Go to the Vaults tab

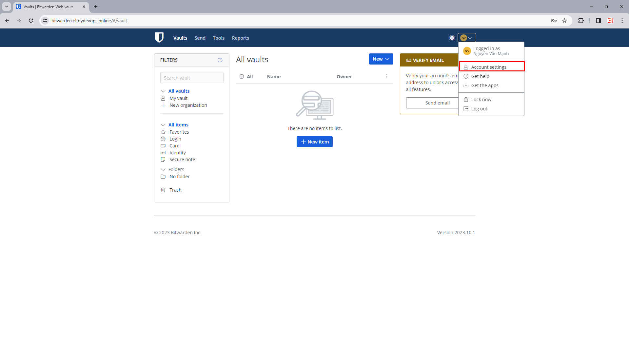click(180, 38)
